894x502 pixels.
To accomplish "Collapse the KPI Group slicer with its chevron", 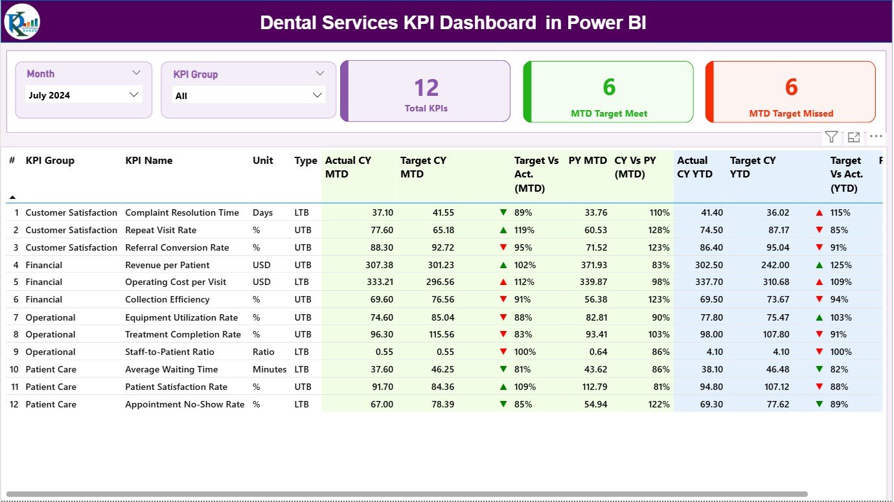I will (319, 73).
